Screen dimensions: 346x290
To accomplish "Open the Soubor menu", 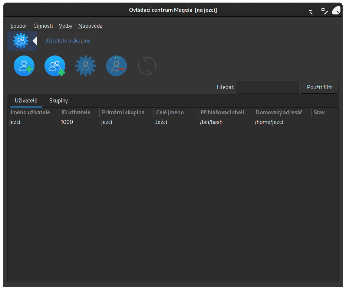I will coord(19,26).
